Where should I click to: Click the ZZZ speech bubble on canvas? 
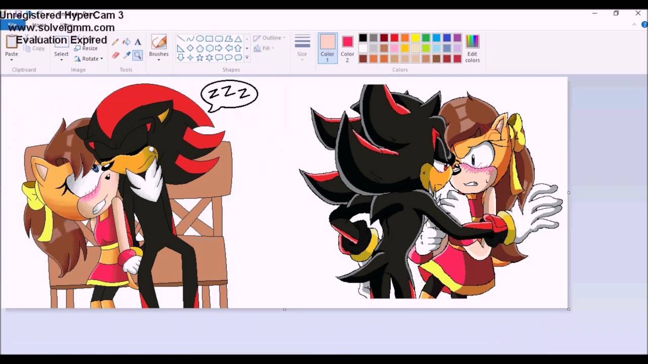(229, 95)
